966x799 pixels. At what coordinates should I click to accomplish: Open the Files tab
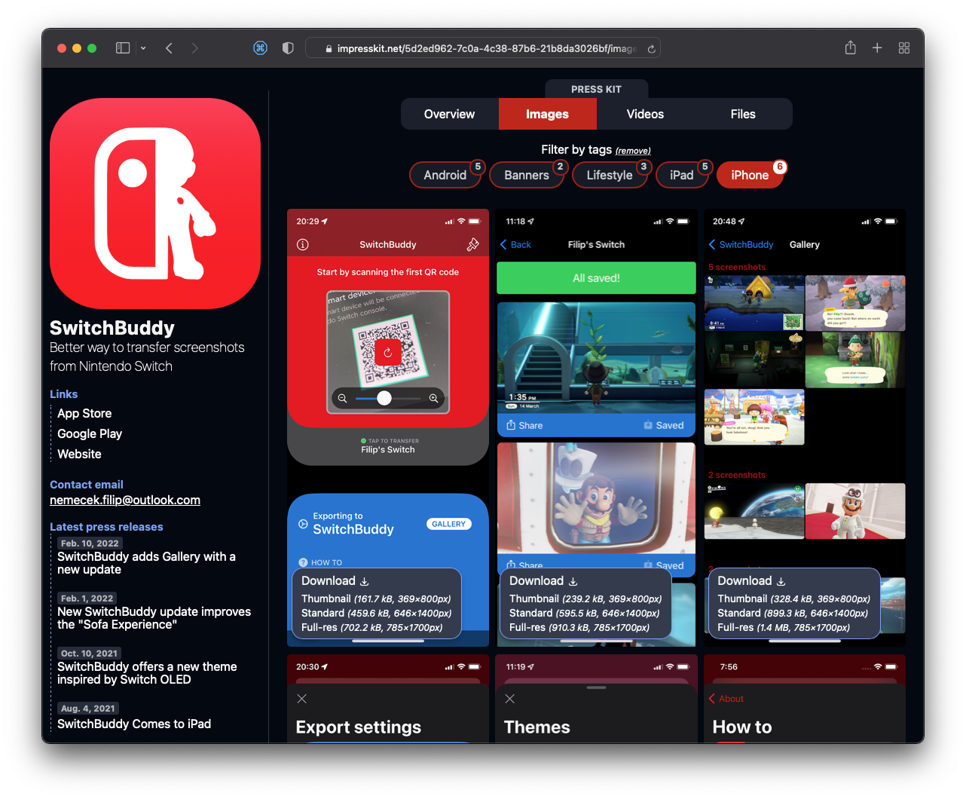[x=743, y=114]
